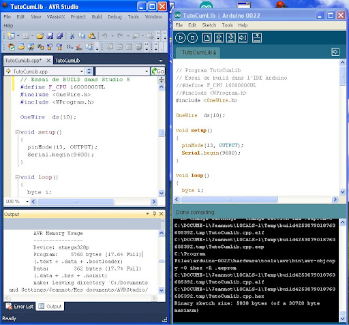The height and width of the screenshot is (325, 349).
Task: Click first second-row icon with green checkmark
Action: coord(11,47)
